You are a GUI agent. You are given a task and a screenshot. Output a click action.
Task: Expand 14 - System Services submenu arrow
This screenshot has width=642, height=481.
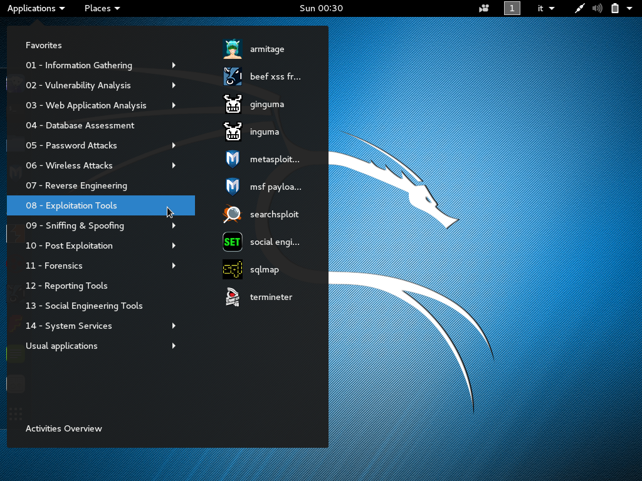coord(174,326)
